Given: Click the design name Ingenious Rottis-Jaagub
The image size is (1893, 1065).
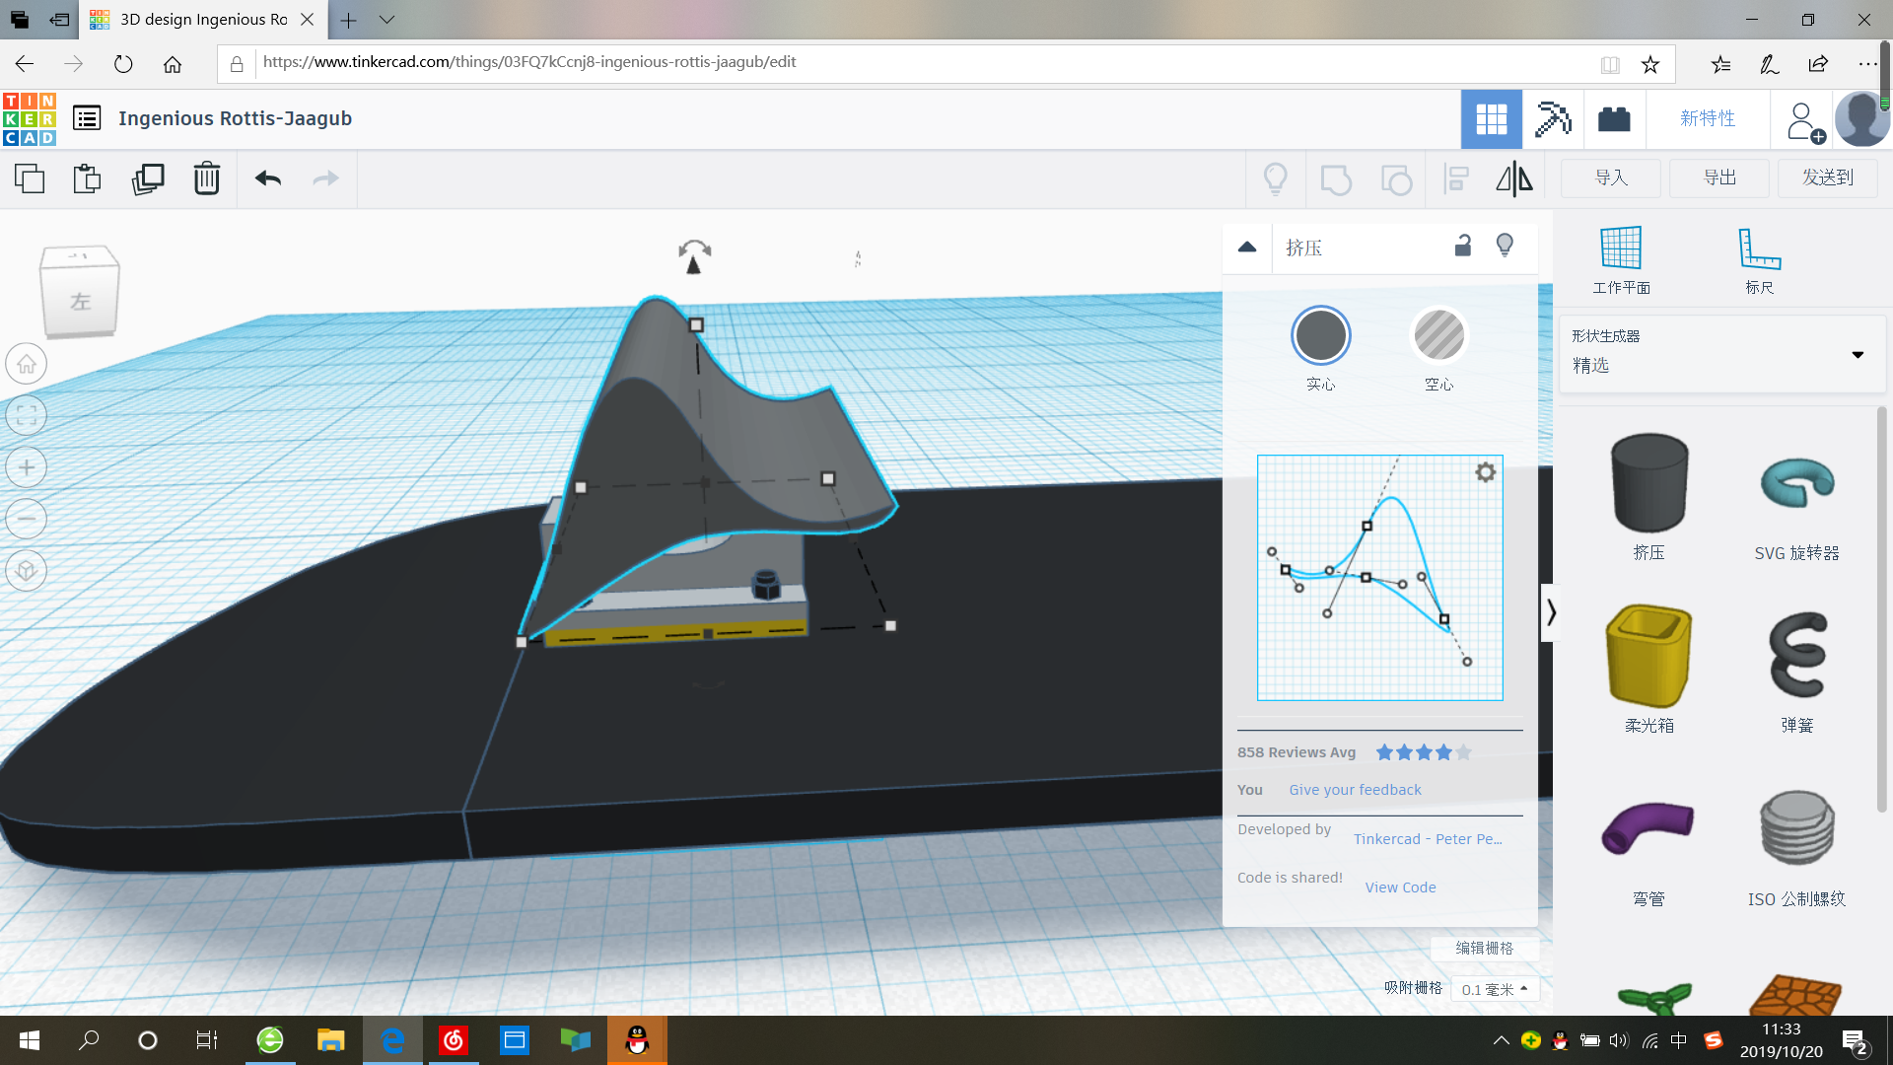Looking at the screenshot, I should tap(235, 118).
